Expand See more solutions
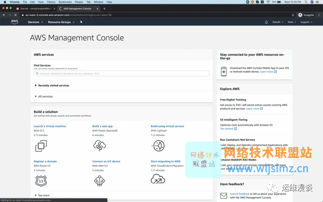Viewport: 323px width, 202px height. pos(42,195)
